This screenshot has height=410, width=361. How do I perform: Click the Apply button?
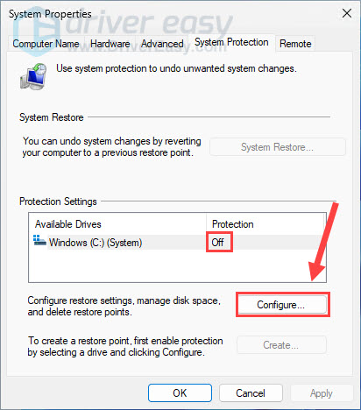[322, 392]
